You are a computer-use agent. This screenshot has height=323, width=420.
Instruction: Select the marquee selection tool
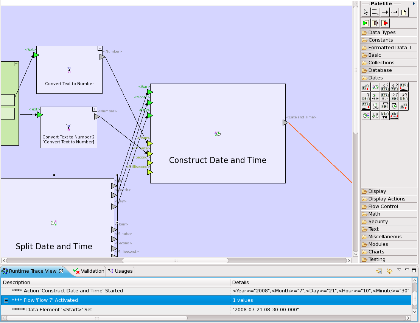(375, 12)
